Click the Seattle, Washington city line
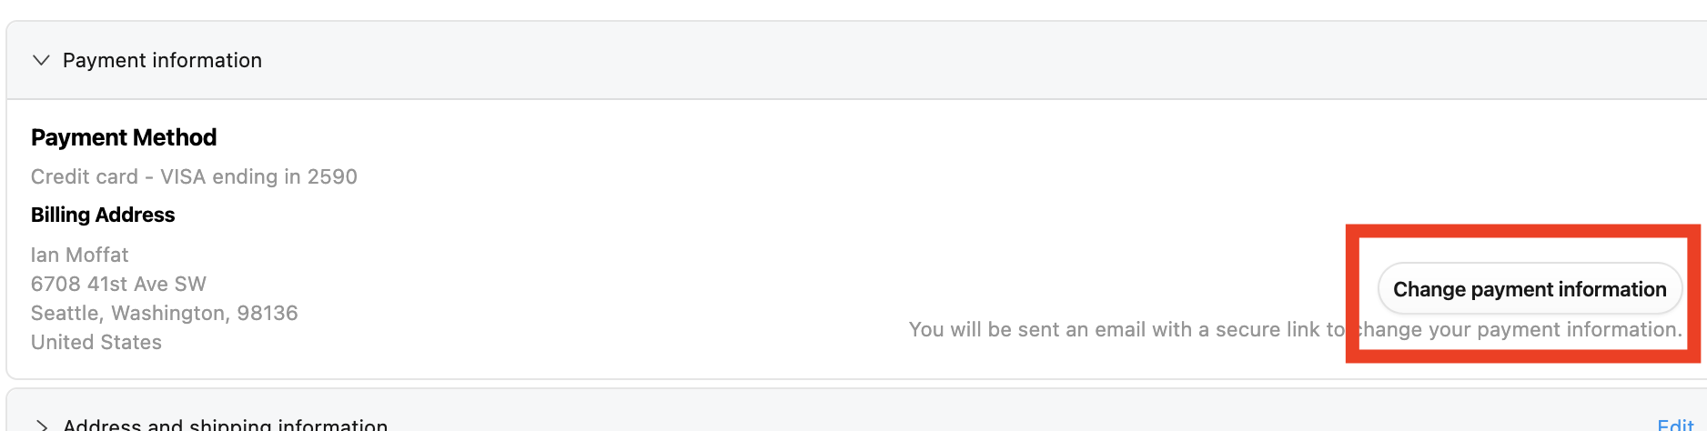The width and height of the screenshot is (1707, 431). (164, 313)
